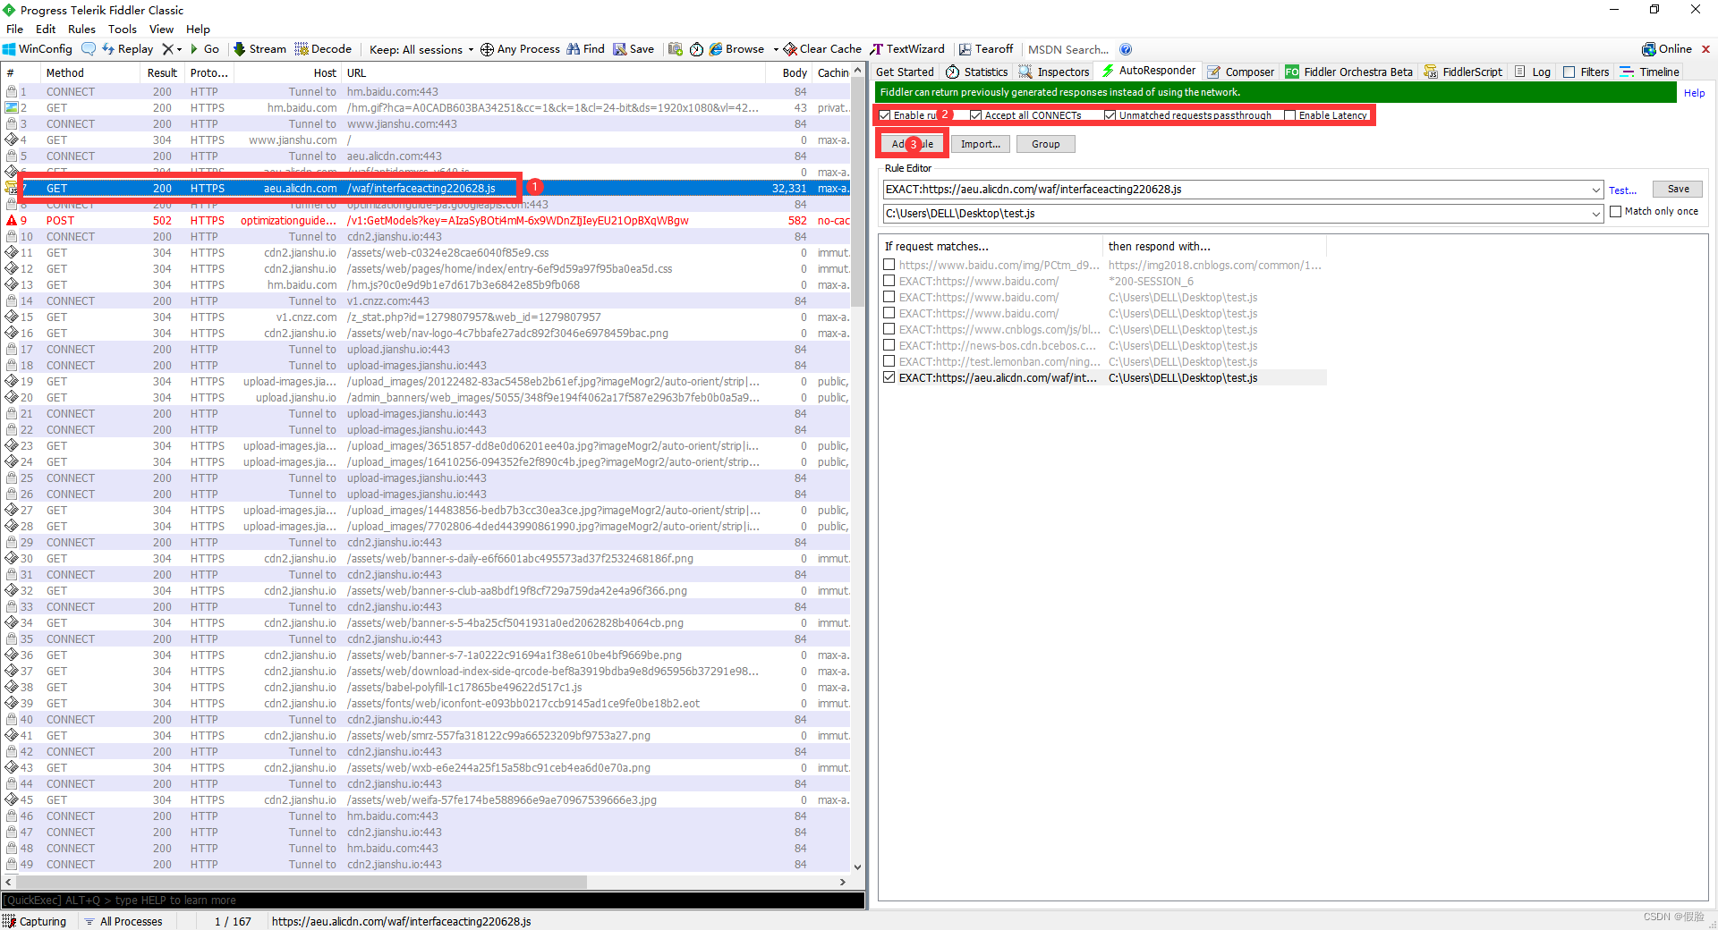Enable the test.lemonban.com rule checkbox

889,362
